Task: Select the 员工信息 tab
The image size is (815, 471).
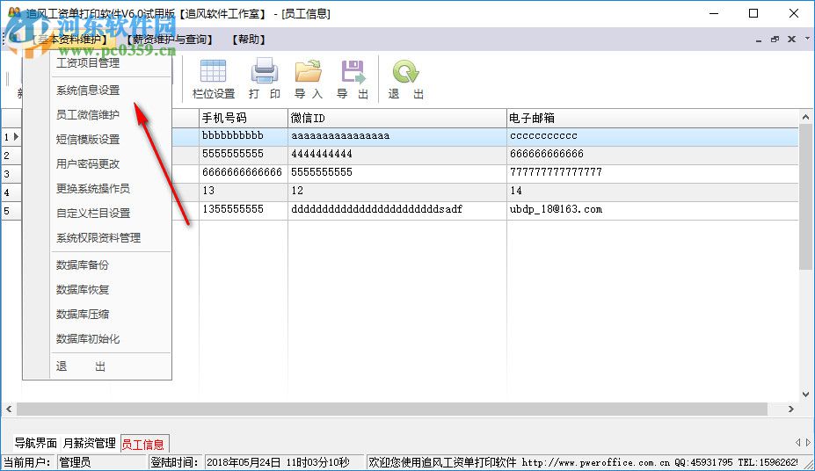Action: (143, 444)
